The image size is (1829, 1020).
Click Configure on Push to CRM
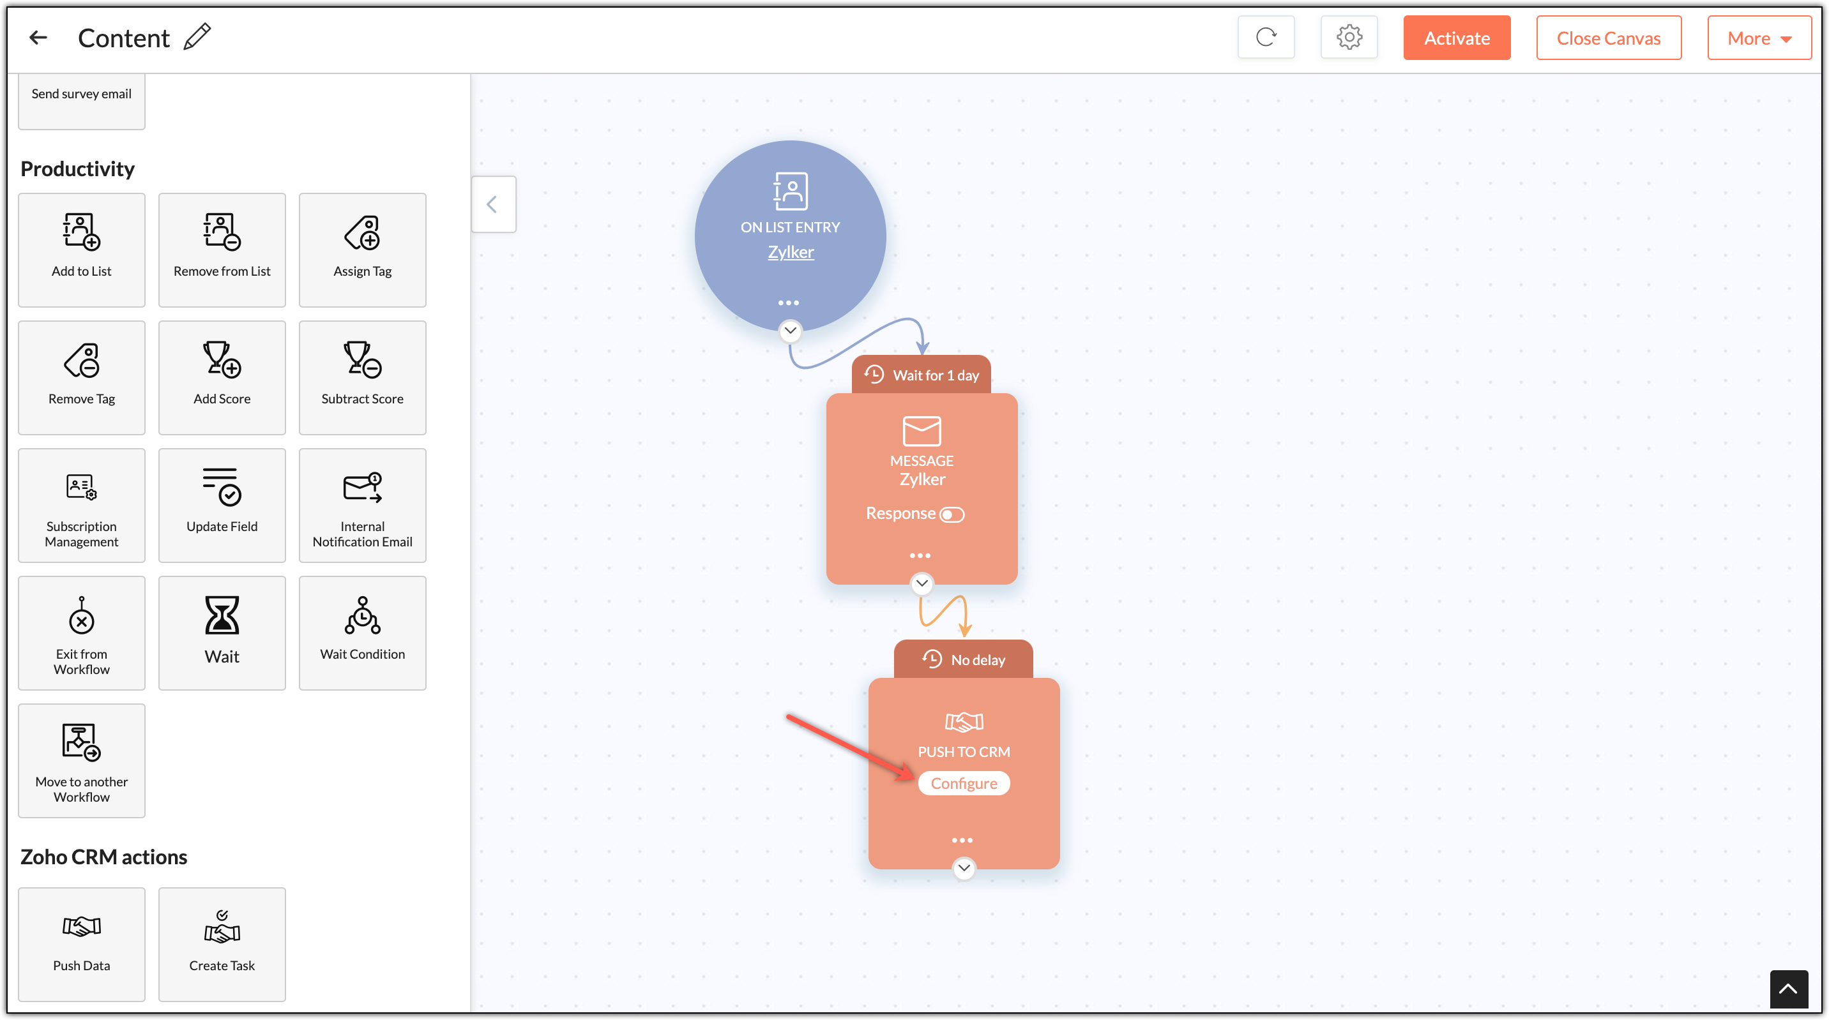[964, 783]
